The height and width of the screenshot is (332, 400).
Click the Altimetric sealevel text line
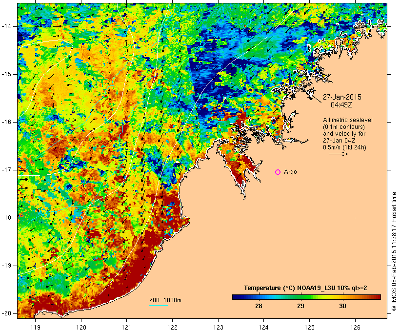pyautogui.click(x=348, y=120)
